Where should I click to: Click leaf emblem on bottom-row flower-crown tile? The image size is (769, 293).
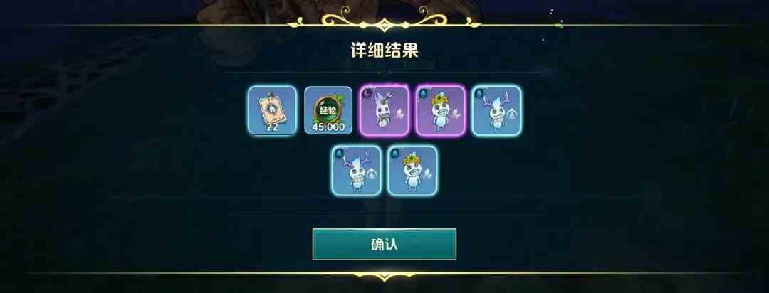[428, 174]
